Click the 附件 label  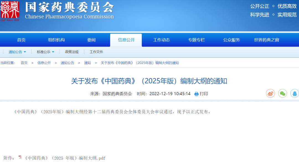9,158
